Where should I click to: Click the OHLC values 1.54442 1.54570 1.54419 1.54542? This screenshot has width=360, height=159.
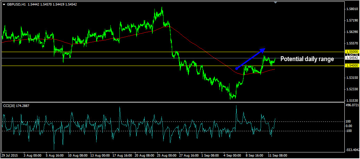point(52,5)
